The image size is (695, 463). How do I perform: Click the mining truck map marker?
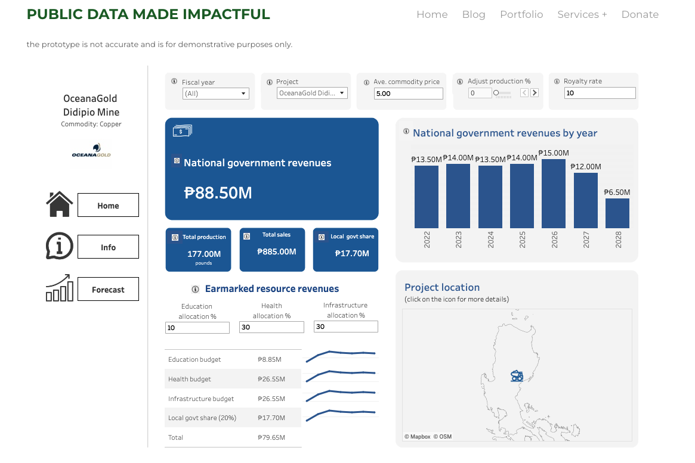[517, 375]
